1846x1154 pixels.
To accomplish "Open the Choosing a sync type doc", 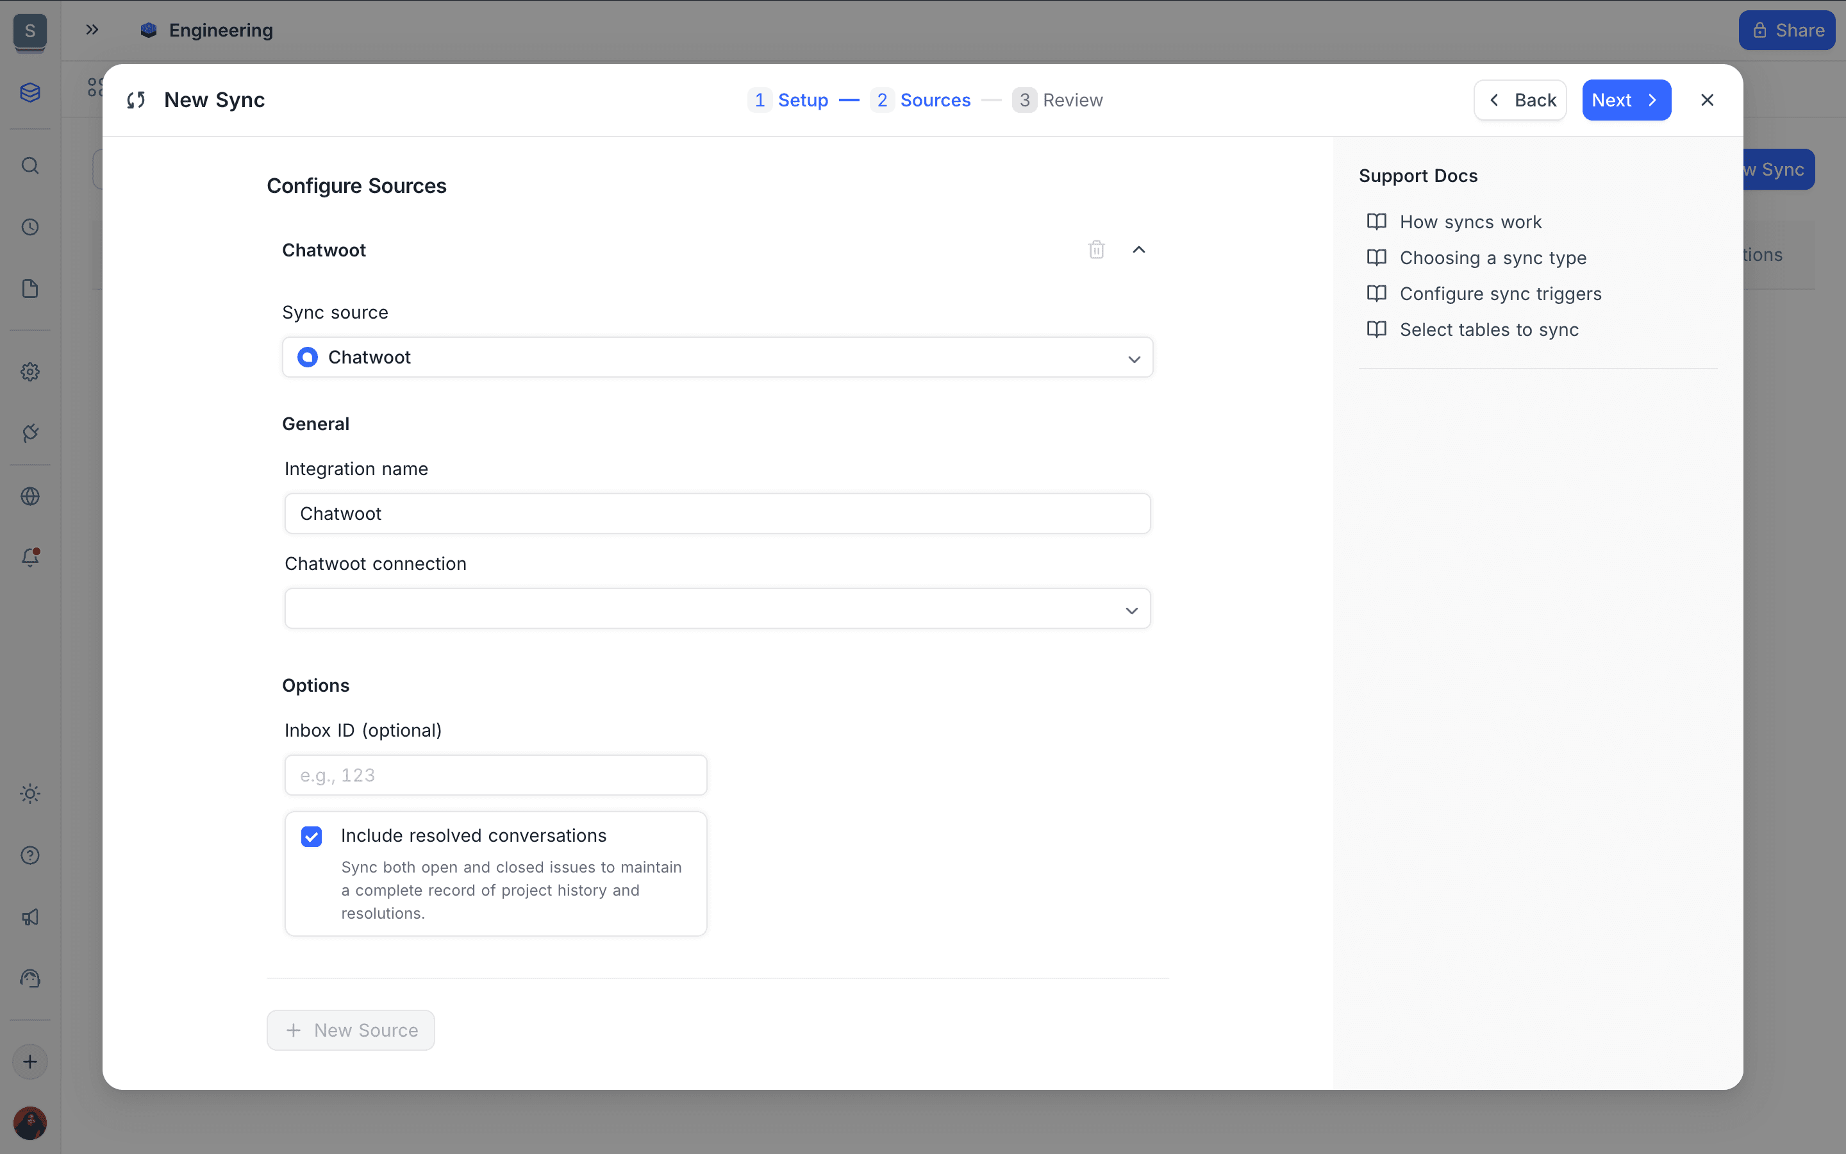I will [x=1493, y=257].
